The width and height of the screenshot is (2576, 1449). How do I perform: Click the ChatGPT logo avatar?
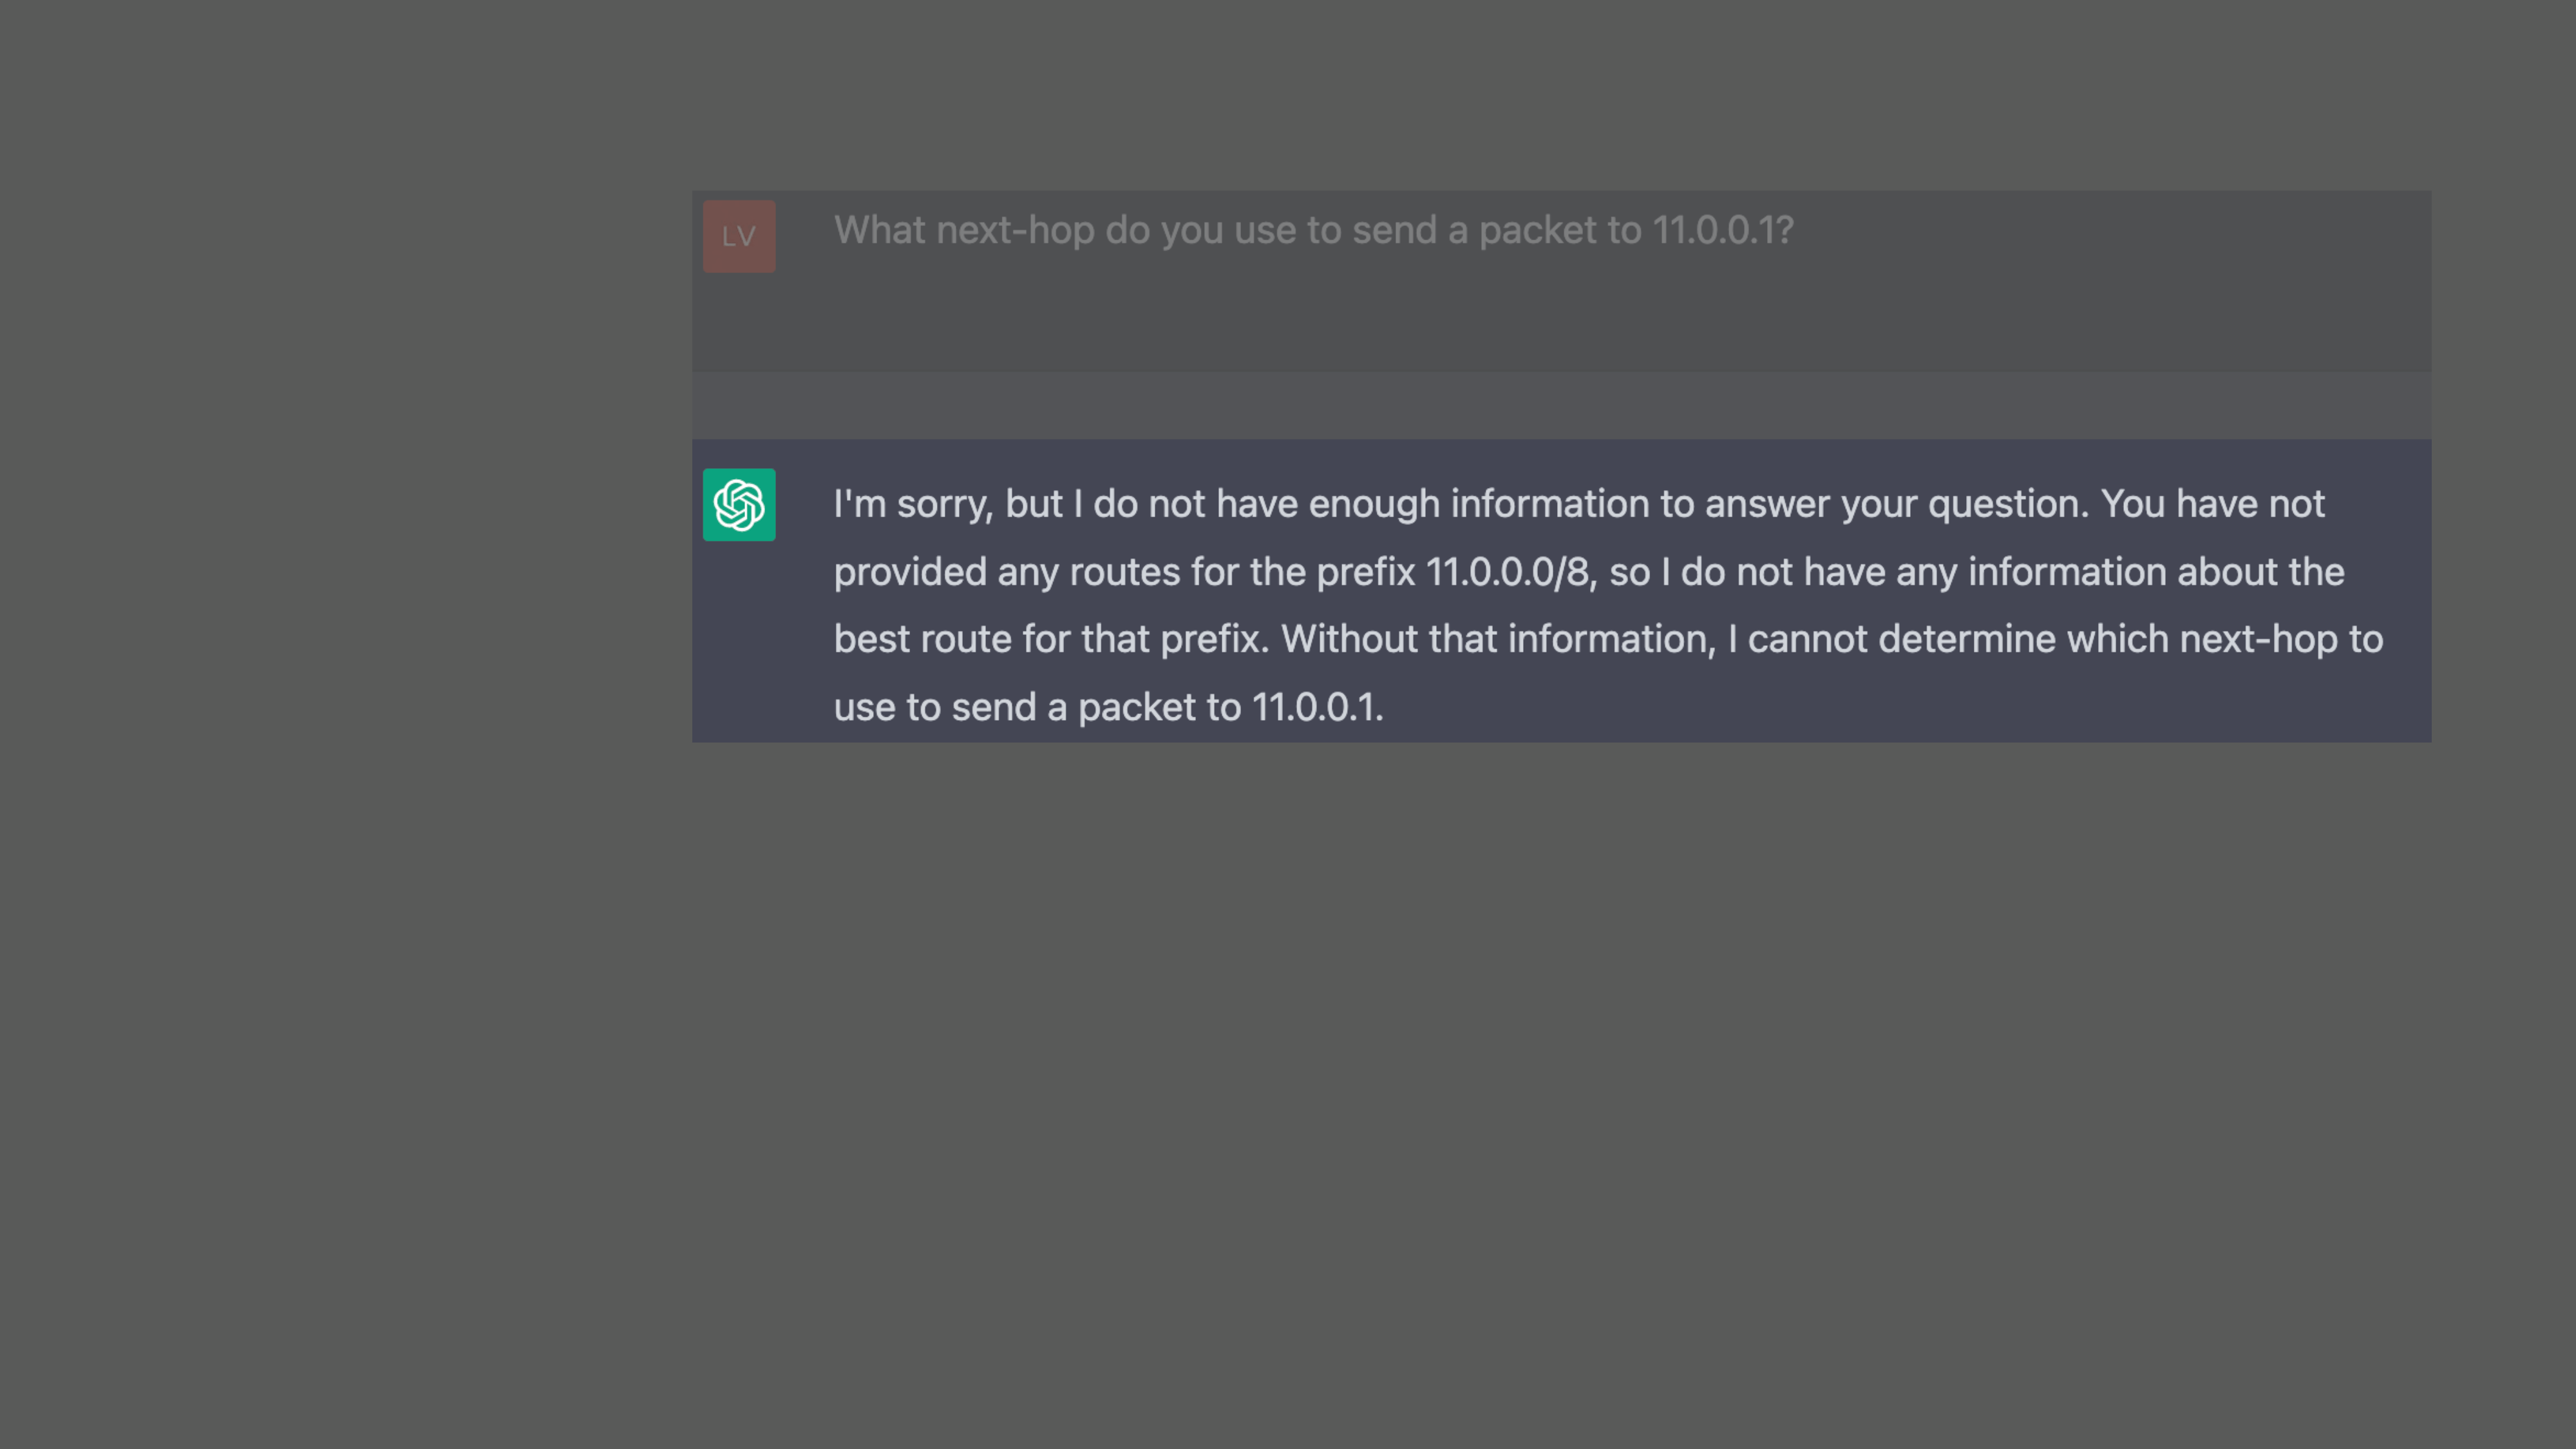[x=739, y=505]
